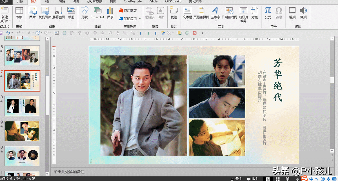Insert 幻灯片编号 slide number
Viewport: 338px width, 181px height.
click(243, 15)
